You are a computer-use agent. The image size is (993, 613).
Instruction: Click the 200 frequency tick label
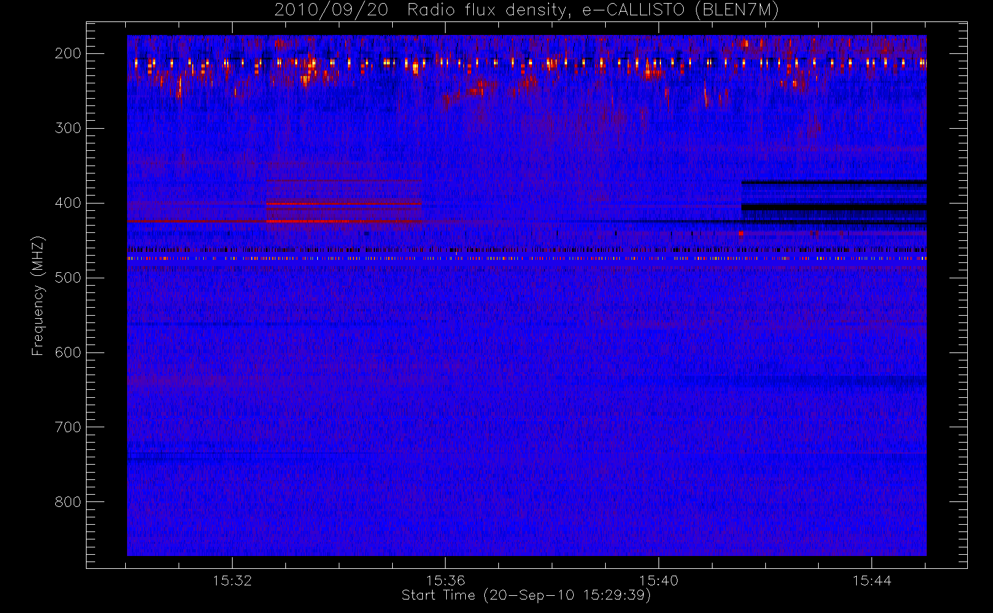68,53
